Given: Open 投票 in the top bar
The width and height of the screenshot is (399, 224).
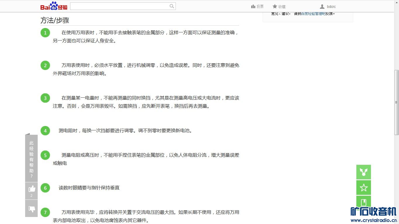Looking at the screenshot, I should pos(257,6).
